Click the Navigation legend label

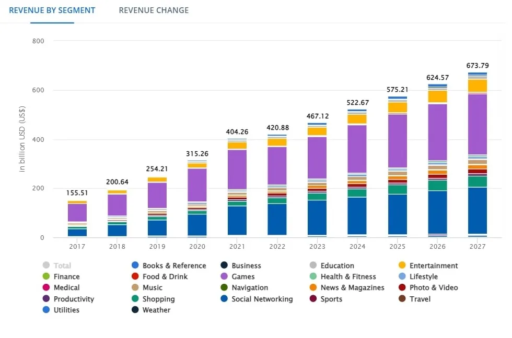tap(250, 287)
